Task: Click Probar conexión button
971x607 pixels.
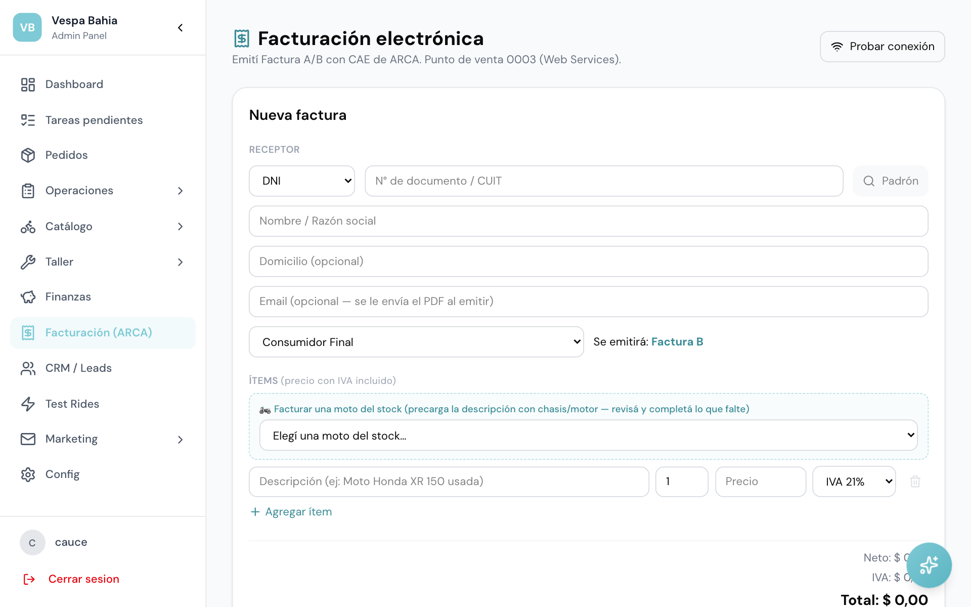Action: coord(882,47)
